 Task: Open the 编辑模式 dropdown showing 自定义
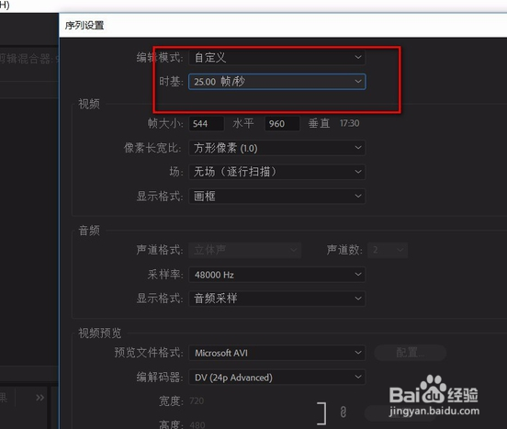pyautogui.click(x=277, y=58)
